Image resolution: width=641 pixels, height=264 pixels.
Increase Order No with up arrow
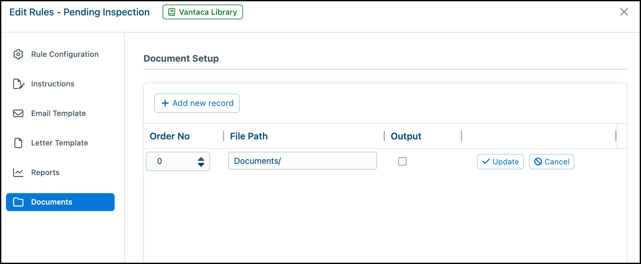point(201,159)
